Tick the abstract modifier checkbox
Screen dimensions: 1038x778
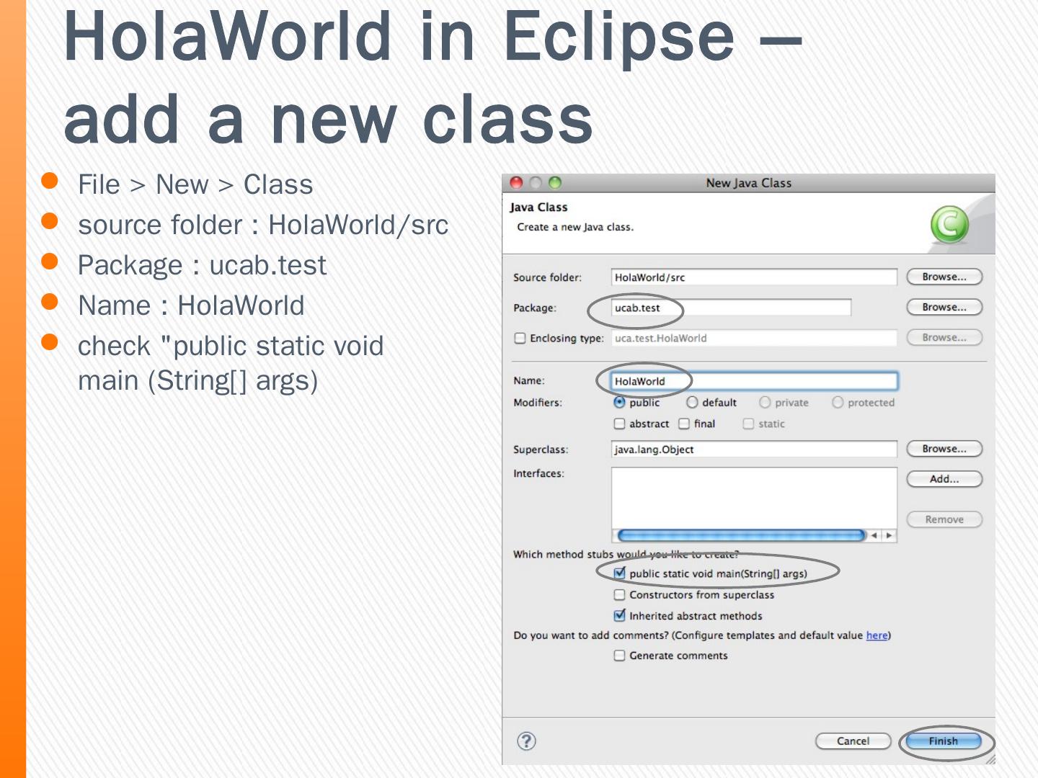pyautogui.click(x=619, y=424)
